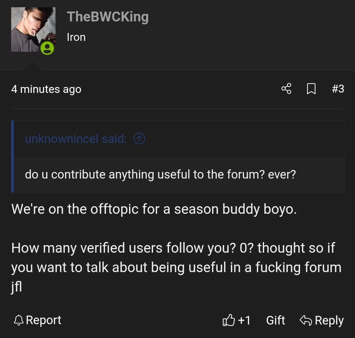Click the Reply text label
Screen dimensions: 355x338
tap(329, 320)
